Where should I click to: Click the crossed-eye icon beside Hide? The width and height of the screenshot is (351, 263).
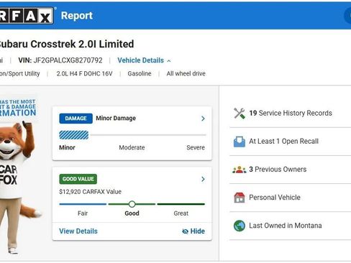coord(185,231)
